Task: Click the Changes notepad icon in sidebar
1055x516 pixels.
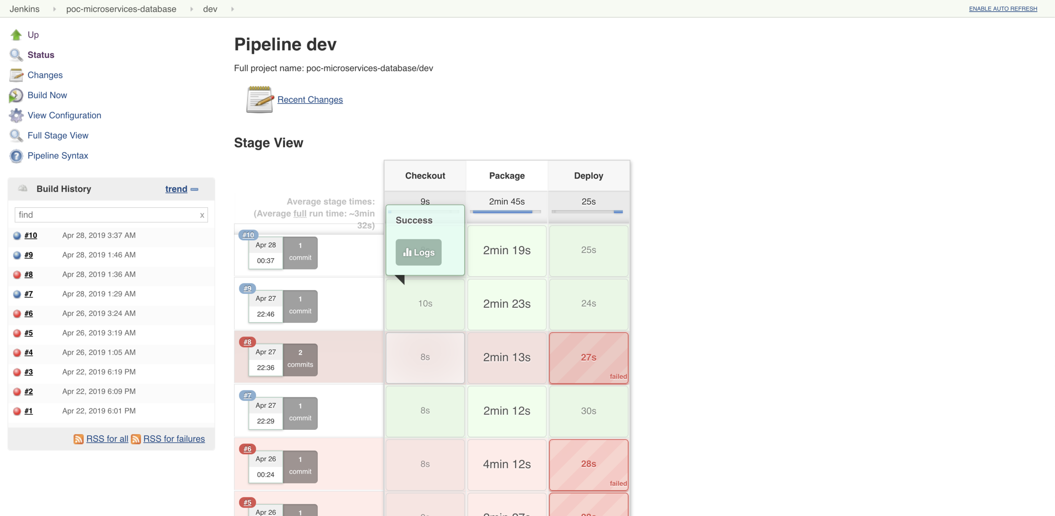Action: (16, 75)
